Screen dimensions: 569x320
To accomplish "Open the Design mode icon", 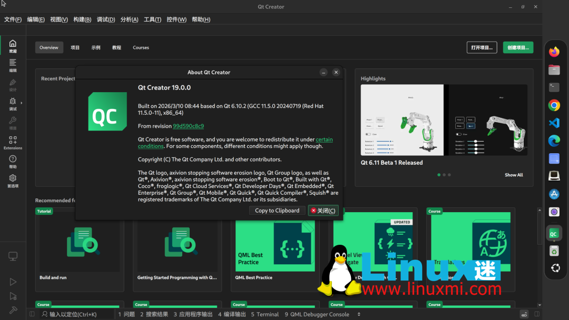I will 13,85.
